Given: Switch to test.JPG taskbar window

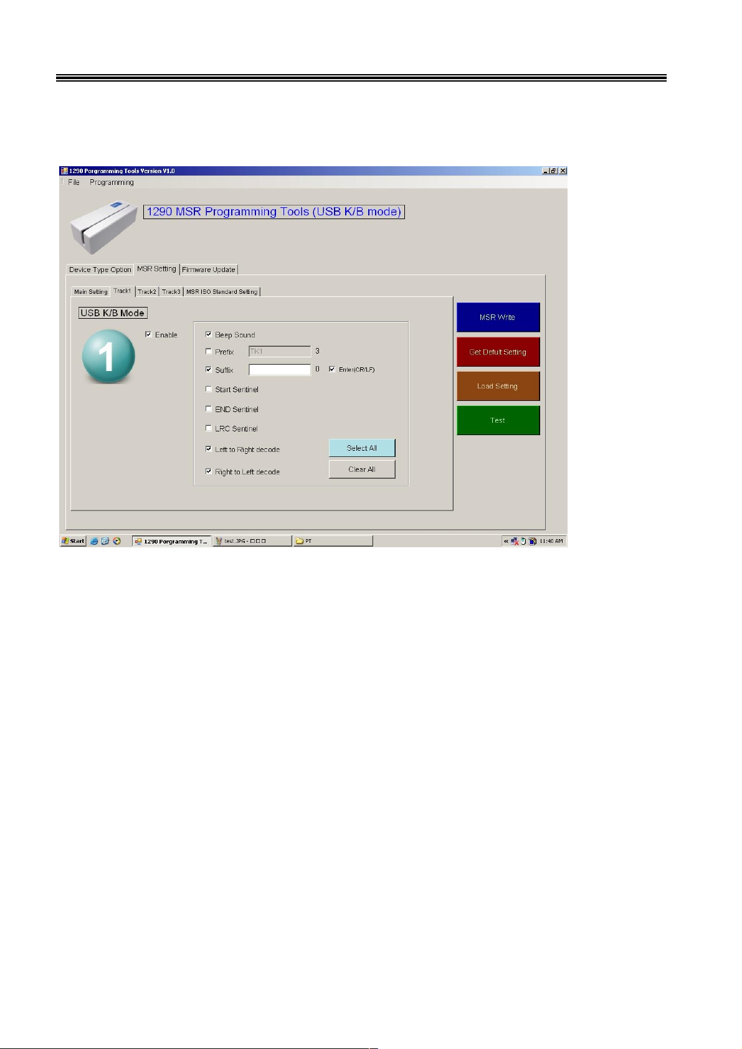Looking at the screenshot, I should 252,541.
